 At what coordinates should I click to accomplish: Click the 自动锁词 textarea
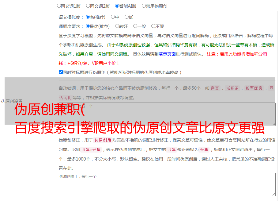167,114
